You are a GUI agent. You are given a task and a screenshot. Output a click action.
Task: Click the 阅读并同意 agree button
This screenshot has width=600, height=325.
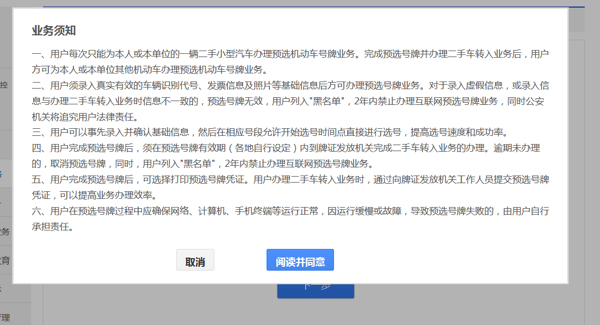point(300,260)
